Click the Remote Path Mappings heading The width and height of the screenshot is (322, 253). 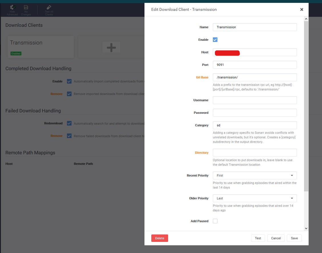30,153
